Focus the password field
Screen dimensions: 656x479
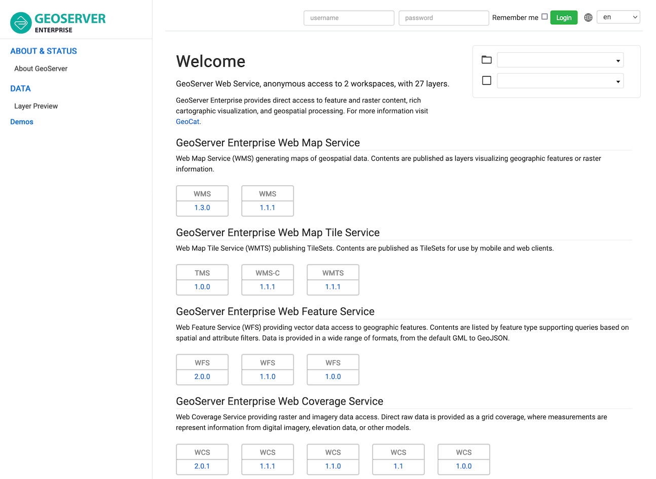(x=444, y=18)
